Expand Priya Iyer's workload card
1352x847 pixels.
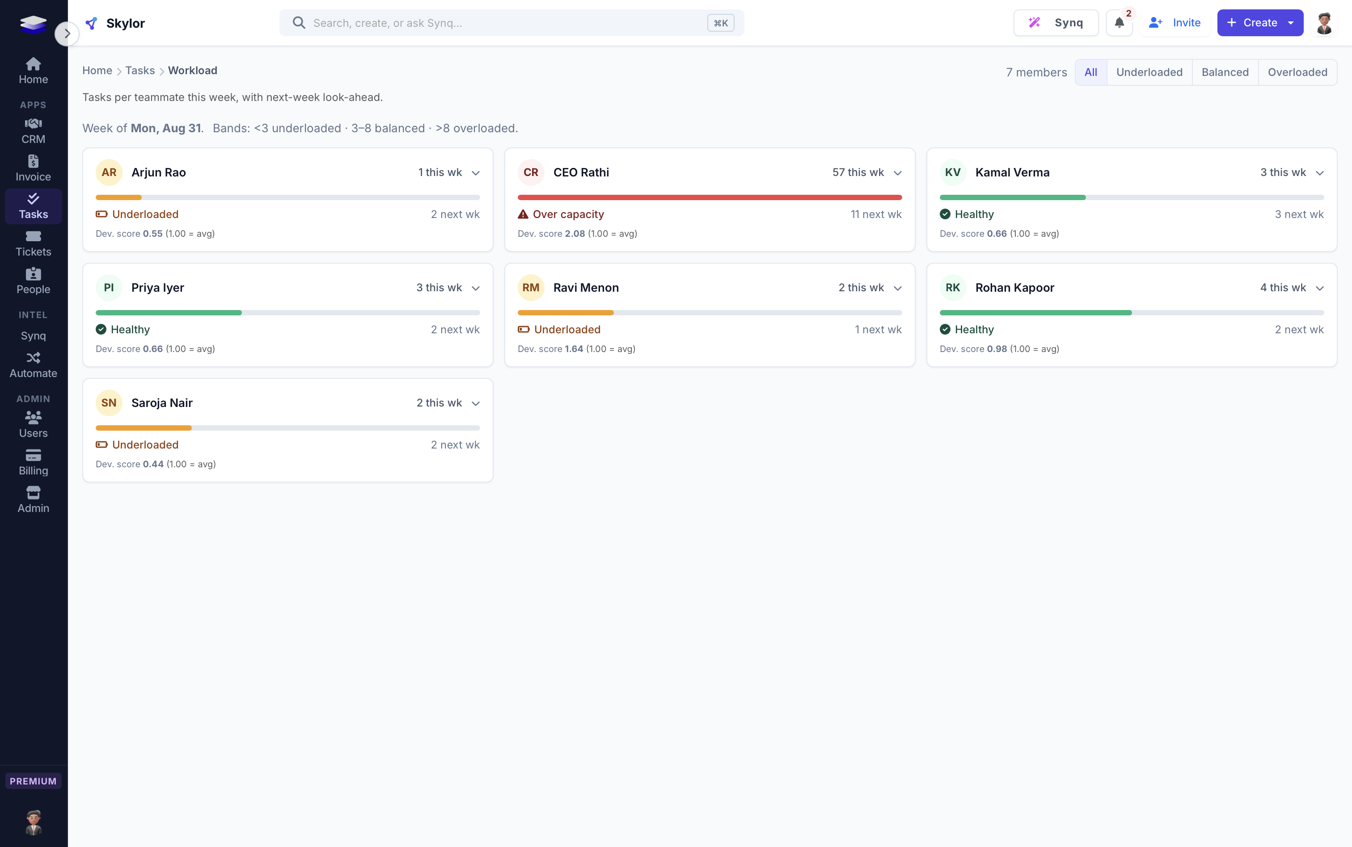[475, 289]
